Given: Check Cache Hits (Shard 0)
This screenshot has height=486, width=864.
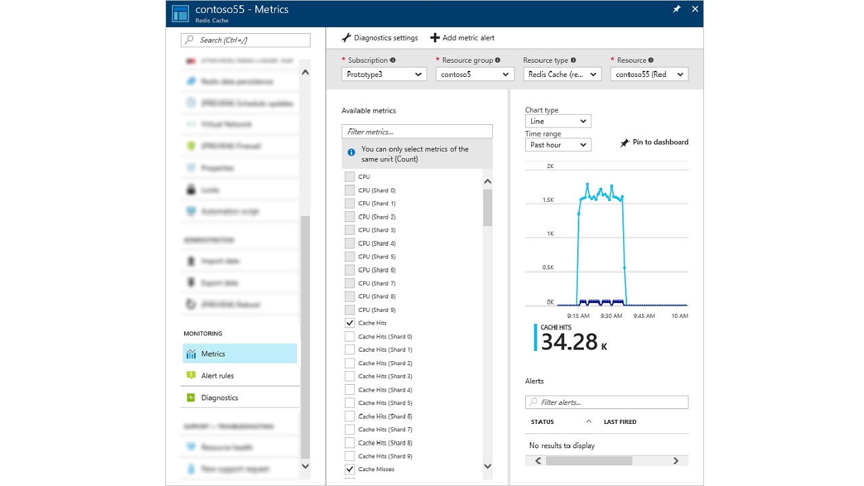Looking at the screenshot, I should click(x=350, y=336).
